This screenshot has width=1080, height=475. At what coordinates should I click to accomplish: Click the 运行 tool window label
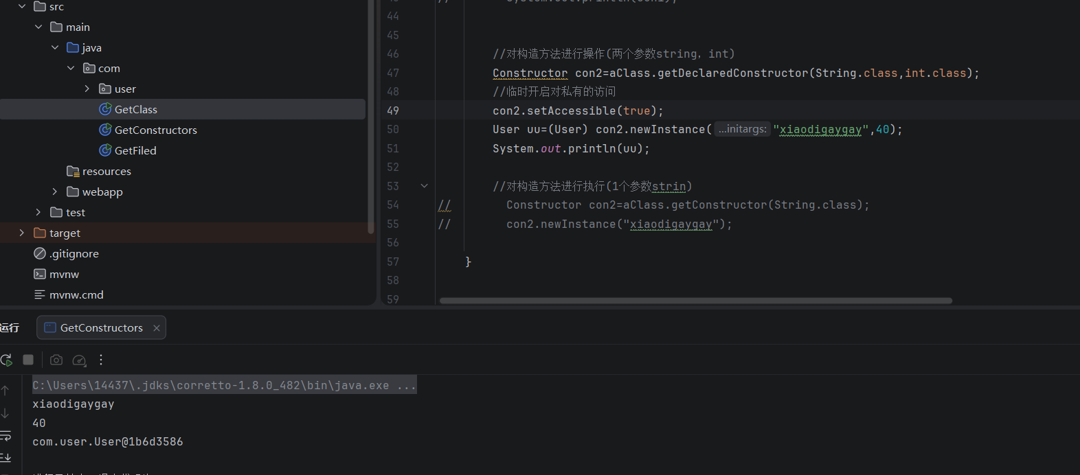(x=10, y=327)
